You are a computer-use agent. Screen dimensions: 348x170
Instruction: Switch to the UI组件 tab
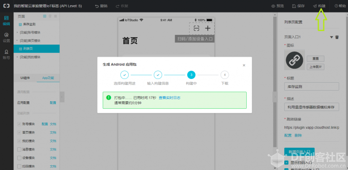pyautogui.click(x=25, y=78)
